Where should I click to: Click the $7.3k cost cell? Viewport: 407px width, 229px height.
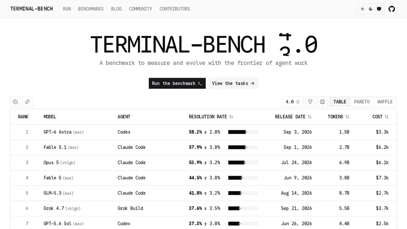(382, 178)
